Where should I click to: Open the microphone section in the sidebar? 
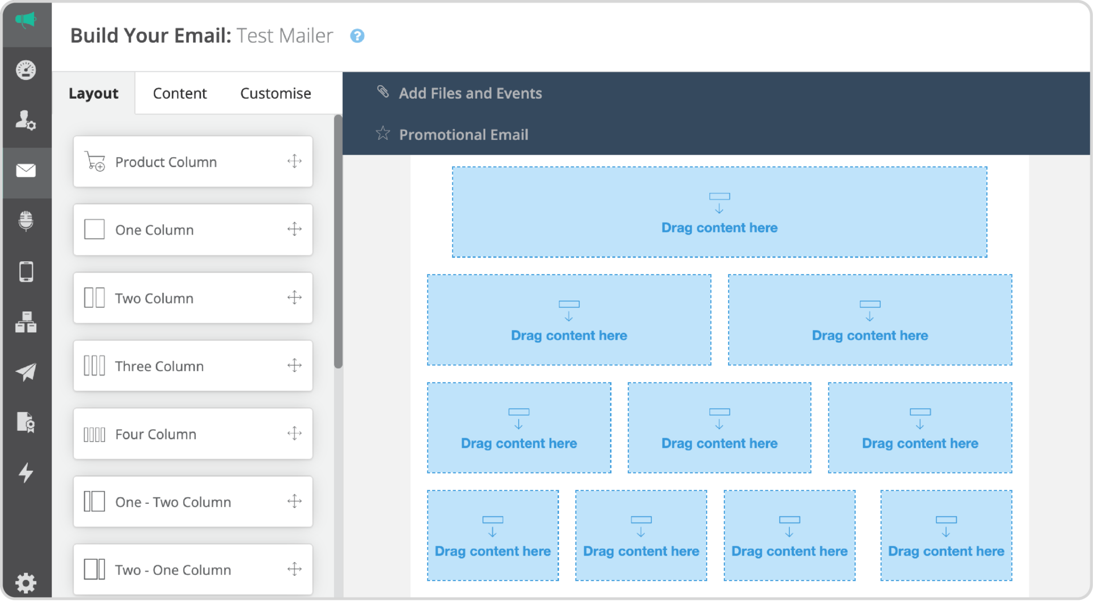click(26, 222)
